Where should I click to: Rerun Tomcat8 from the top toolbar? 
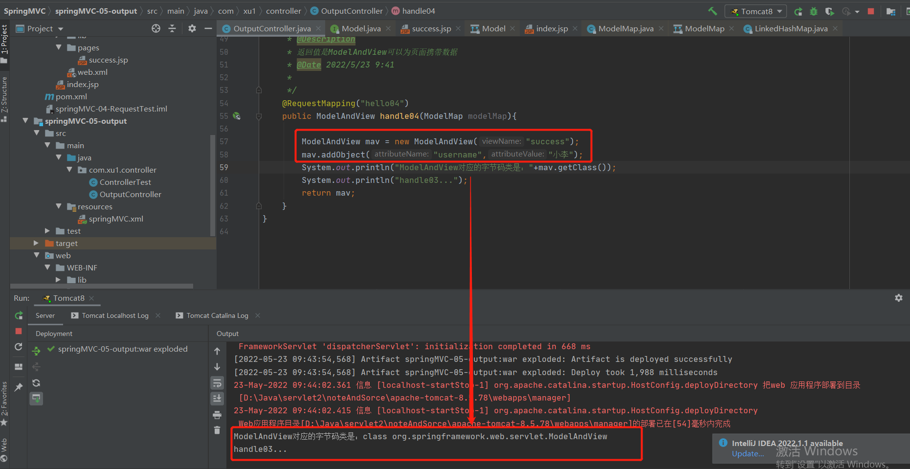tap(798, 11)
